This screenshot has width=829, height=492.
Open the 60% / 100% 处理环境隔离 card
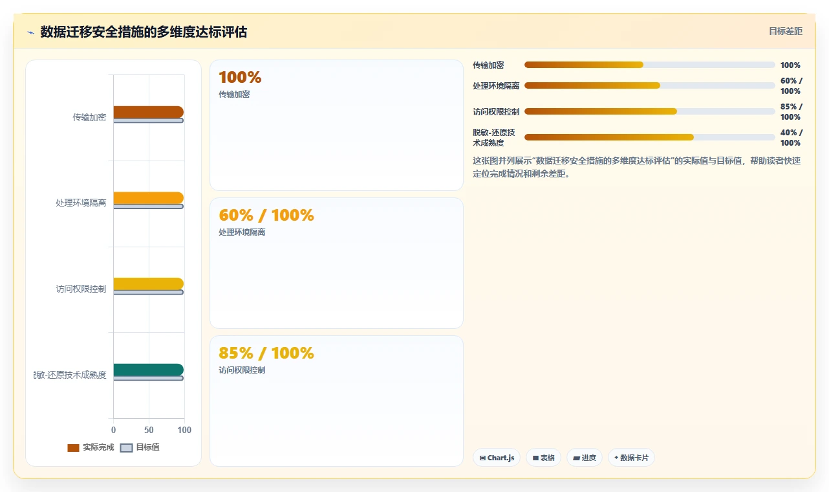[x=336, y=263]
